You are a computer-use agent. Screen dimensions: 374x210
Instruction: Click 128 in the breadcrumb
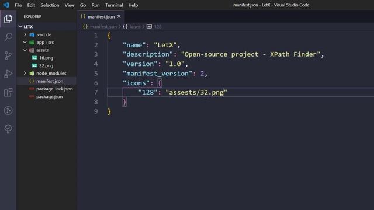(158, 27)
